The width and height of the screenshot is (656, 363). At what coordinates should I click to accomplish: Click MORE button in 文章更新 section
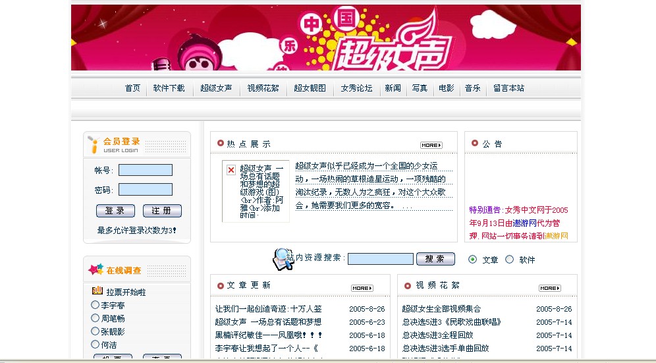tap(362, 288)
